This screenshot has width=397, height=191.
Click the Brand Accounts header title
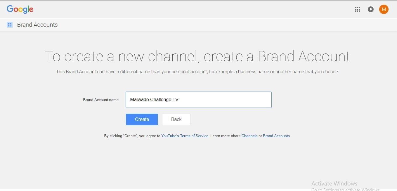[x=37, y=25]
